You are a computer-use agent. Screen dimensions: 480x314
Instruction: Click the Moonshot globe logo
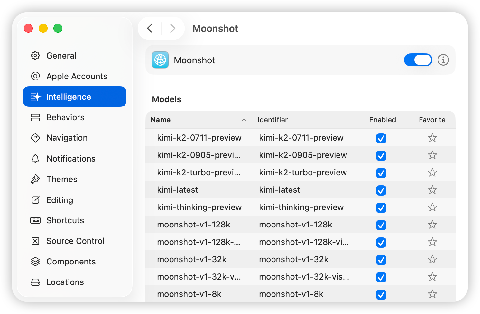160,60
